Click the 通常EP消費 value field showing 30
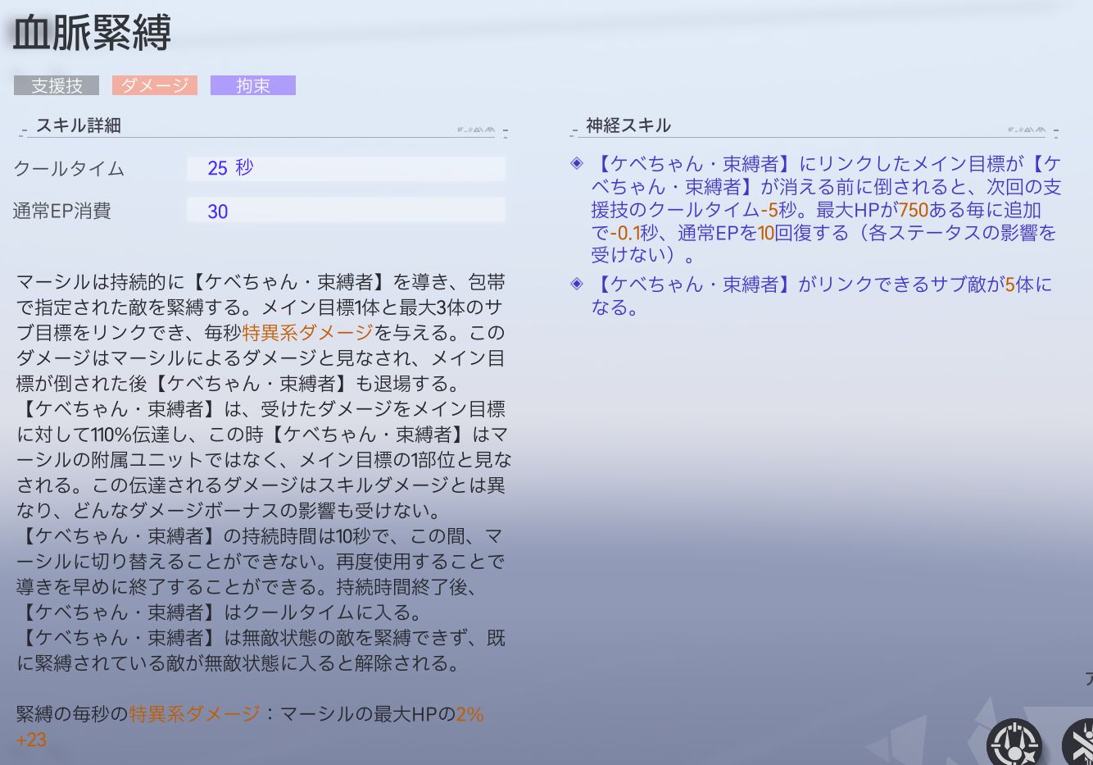The height and width of the screenshot is (765, 1093). pyautogui.click(x=346, y=211)
